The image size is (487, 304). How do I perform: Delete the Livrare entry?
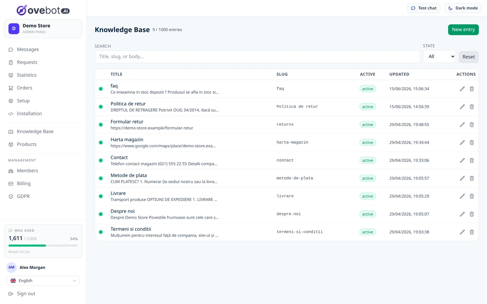[472, 196]
